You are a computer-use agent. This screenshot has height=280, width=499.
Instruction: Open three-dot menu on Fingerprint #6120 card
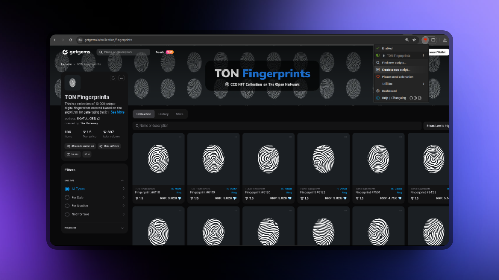pos(290,137)
